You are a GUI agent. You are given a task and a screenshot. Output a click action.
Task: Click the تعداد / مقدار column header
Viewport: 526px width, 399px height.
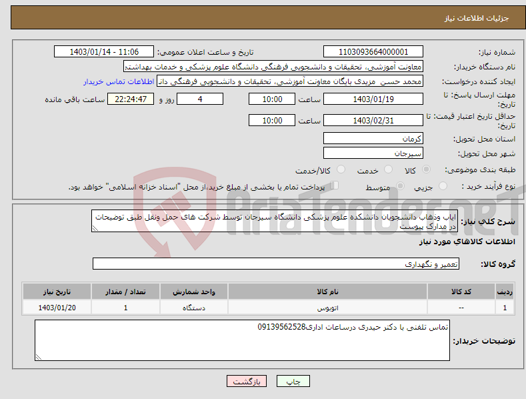(x=125, y=292)
